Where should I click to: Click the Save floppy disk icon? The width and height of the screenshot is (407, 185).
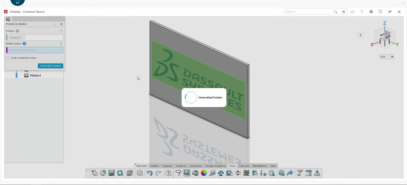coord(112,173)
